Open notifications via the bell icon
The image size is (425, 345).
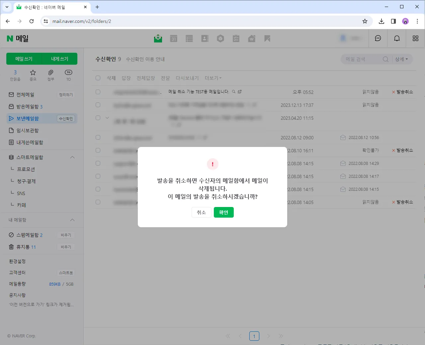tap(396, 38)
